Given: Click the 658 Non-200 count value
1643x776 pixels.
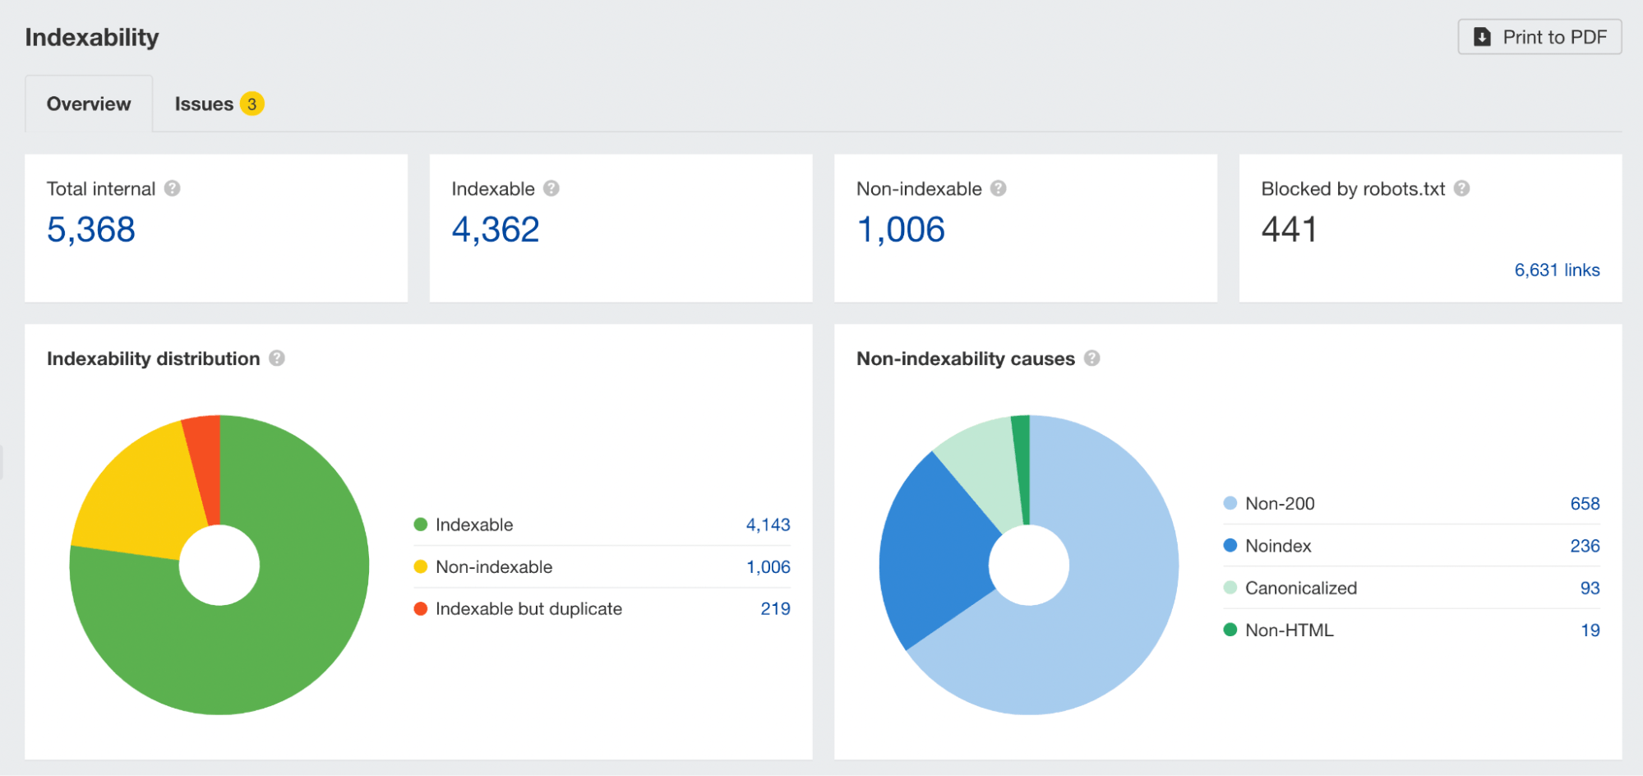Looking at the screenshot, I should pos(1585,503).
